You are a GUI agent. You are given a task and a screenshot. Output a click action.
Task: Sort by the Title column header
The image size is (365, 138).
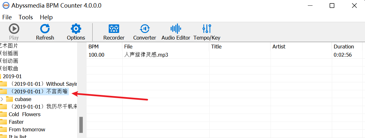tap(240, 47)
